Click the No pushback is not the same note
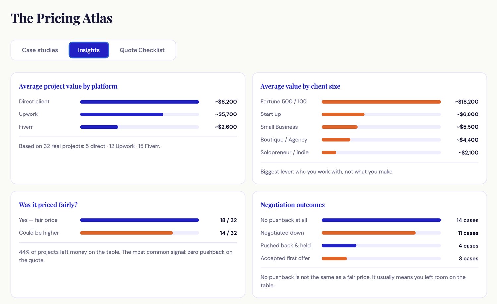This screenshot has height=304, width=497. click(363, 281)
